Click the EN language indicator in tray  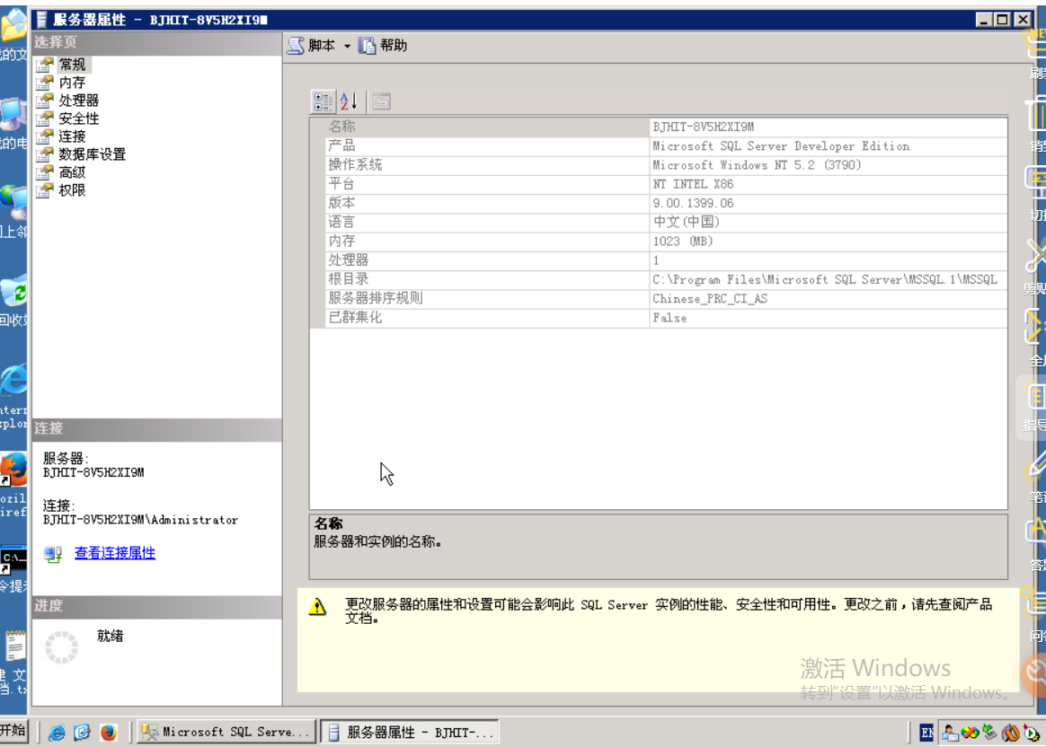tap(926, 733)
